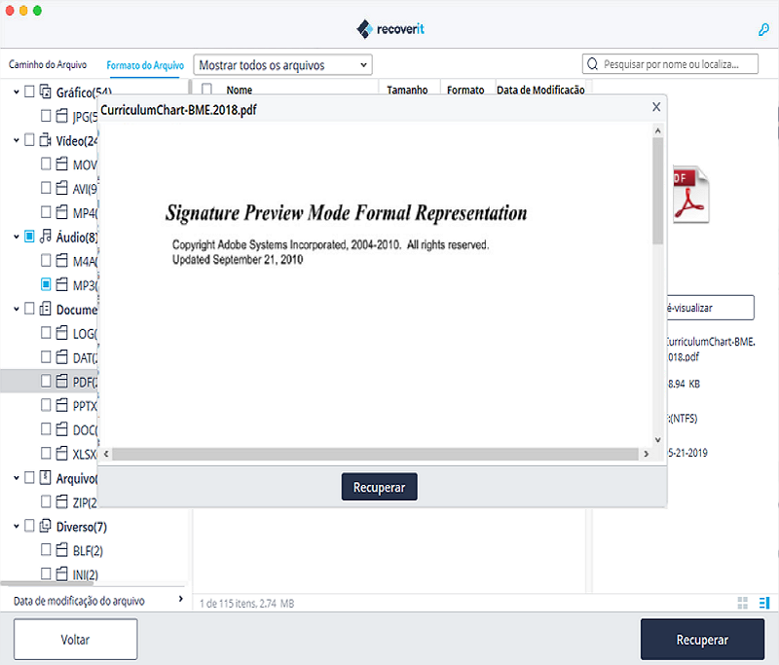Check the BLF file type checkbox
The width and height of the screenshot is (779, 665).
point(46,550)
